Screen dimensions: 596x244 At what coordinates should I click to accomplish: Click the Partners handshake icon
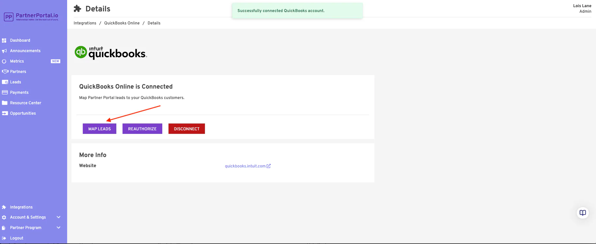[5, 72]
